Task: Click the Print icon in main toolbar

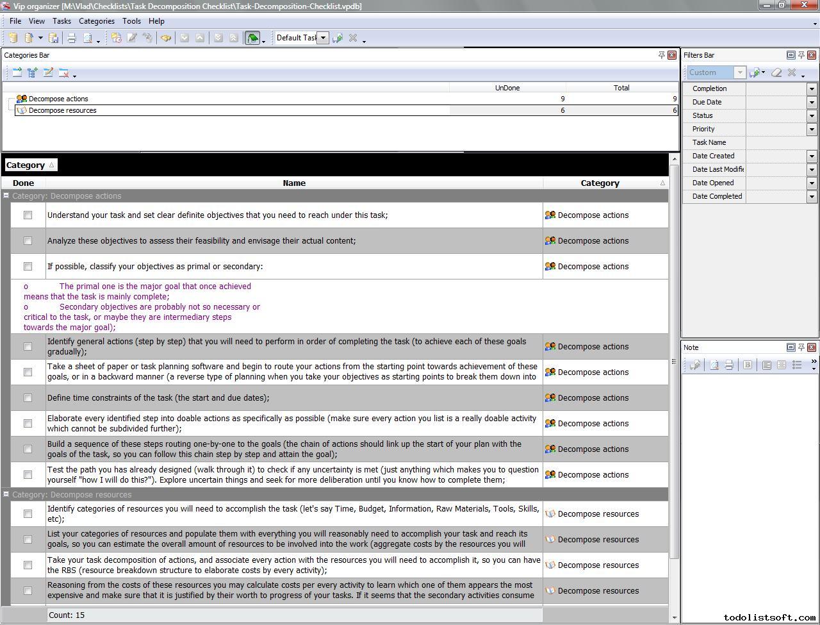Action: click(72, 38)
